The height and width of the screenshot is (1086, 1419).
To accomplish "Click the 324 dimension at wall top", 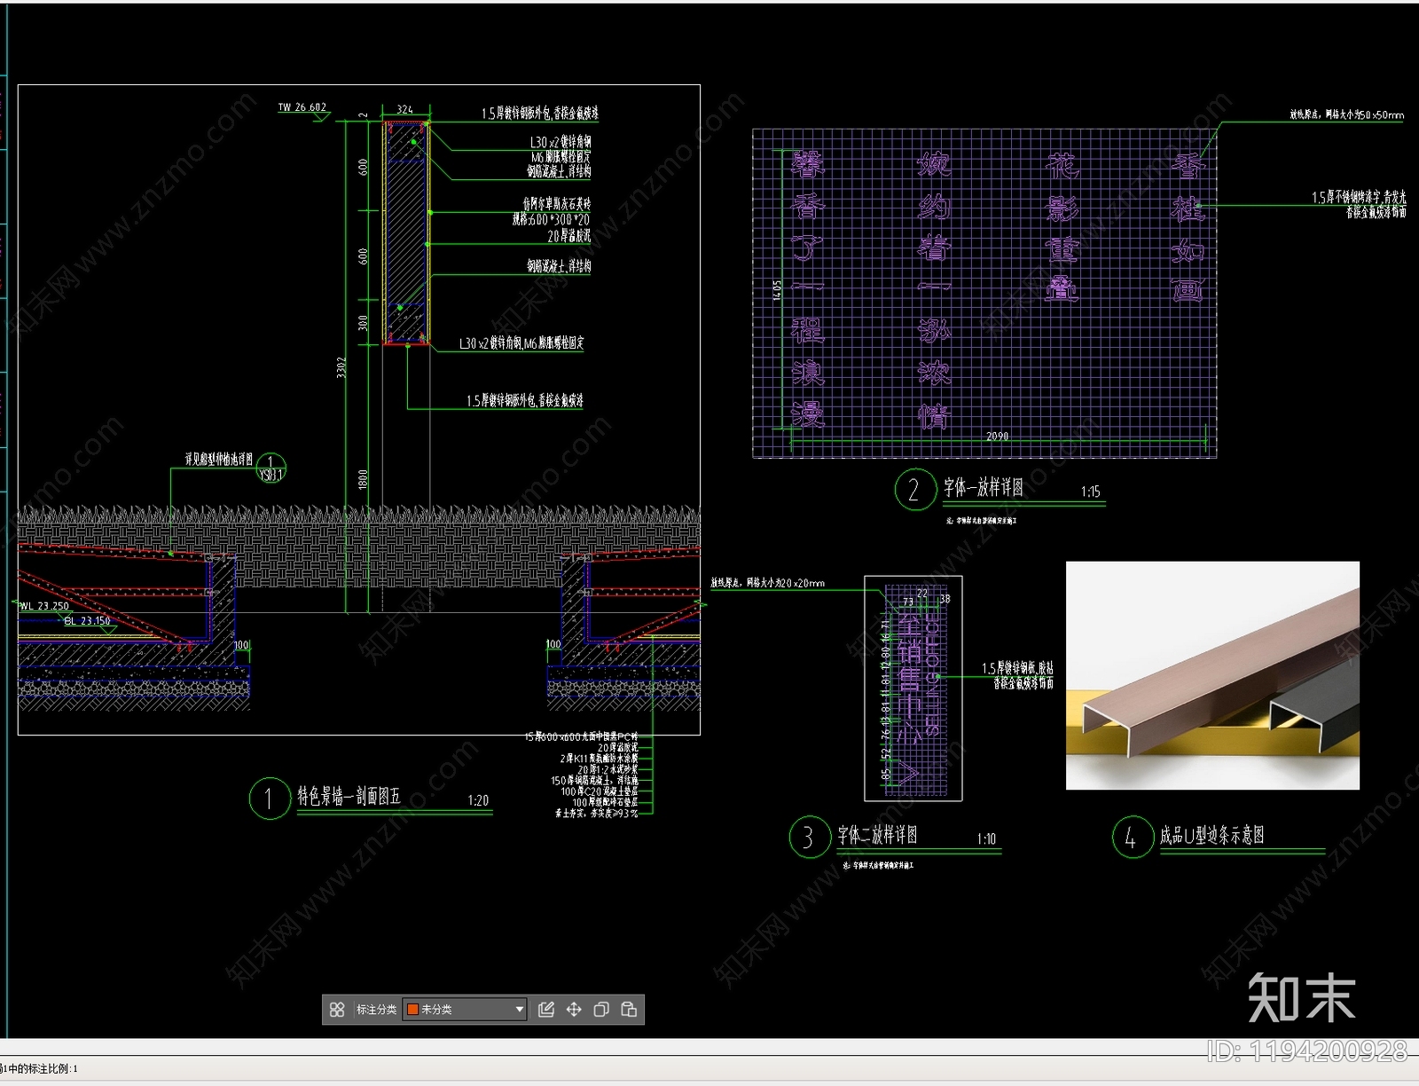I will click(x=404, y=109).
